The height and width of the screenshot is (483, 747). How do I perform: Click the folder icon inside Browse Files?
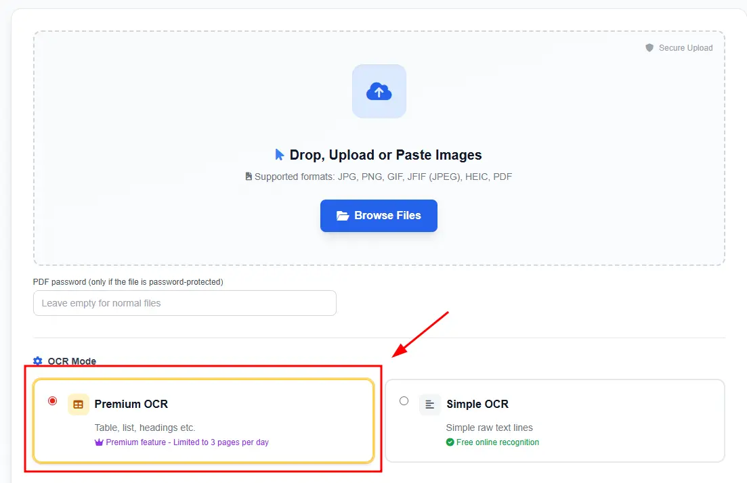(x=343, y=216)
